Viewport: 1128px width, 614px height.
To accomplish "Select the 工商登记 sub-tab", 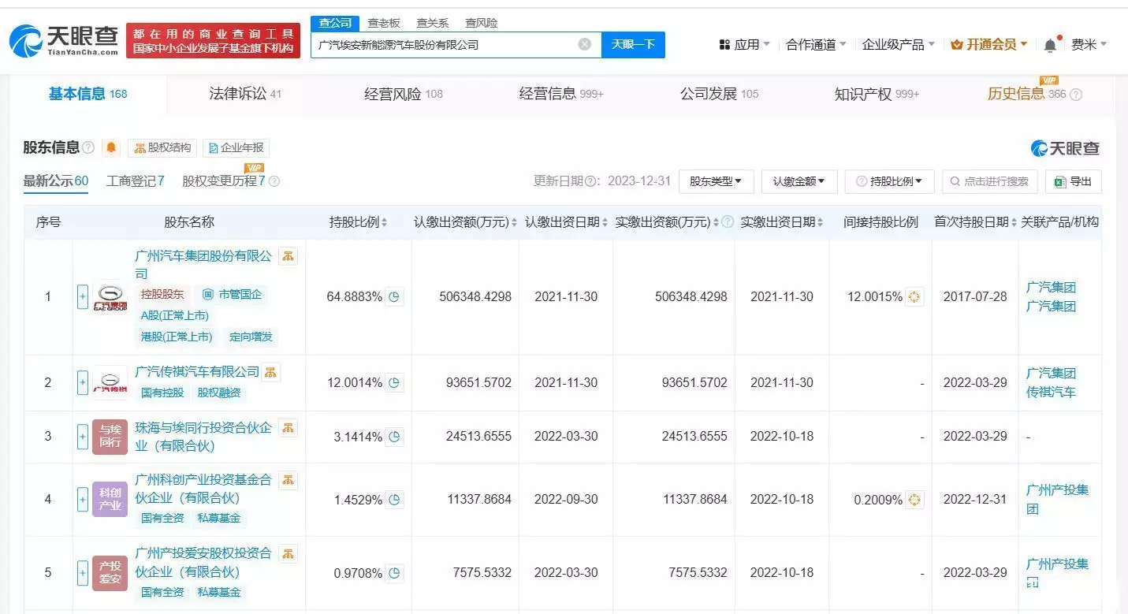I will tap(135, 181).
